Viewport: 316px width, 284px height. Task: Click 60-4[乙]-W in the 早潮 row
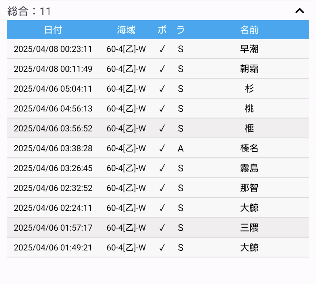(126, 49)
